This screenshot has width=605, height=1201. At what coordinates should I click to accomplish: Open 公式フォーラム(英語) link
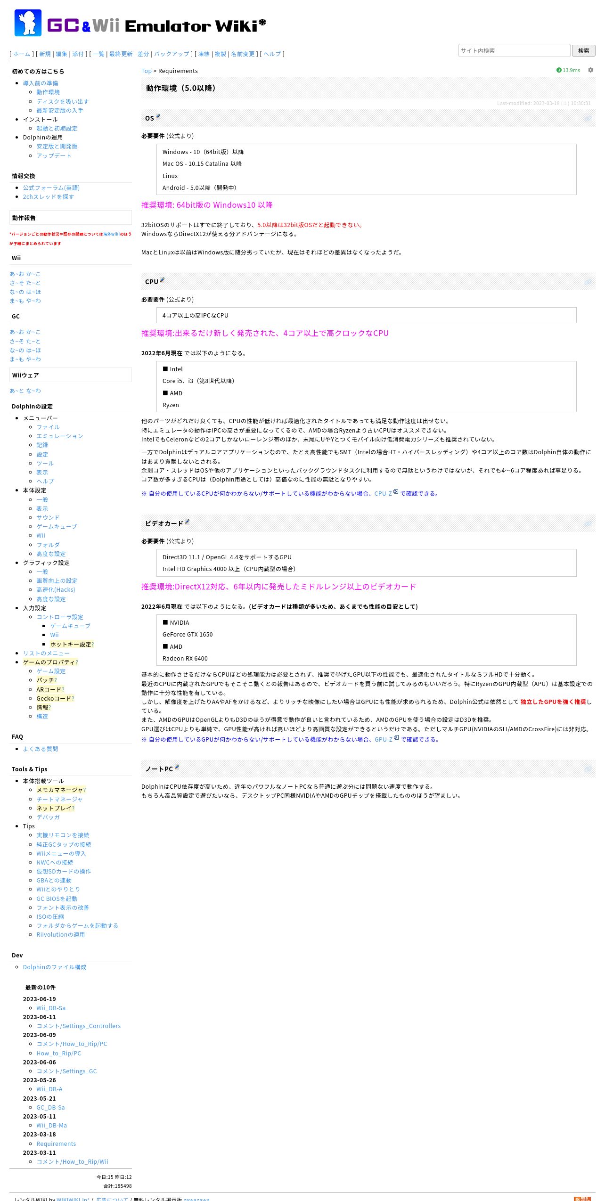click(x=51, y=188)
